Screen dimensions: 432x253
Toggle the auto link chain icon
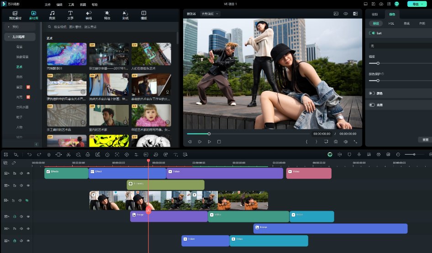(14, 163)
